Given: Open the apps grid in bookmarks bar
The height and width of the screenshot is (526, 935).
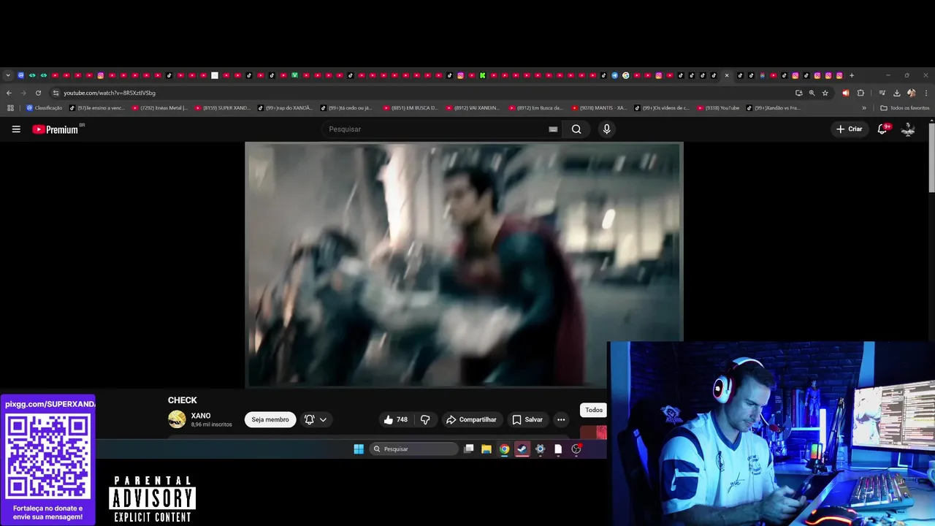Looking at the screenshot, I should point(10,108).
